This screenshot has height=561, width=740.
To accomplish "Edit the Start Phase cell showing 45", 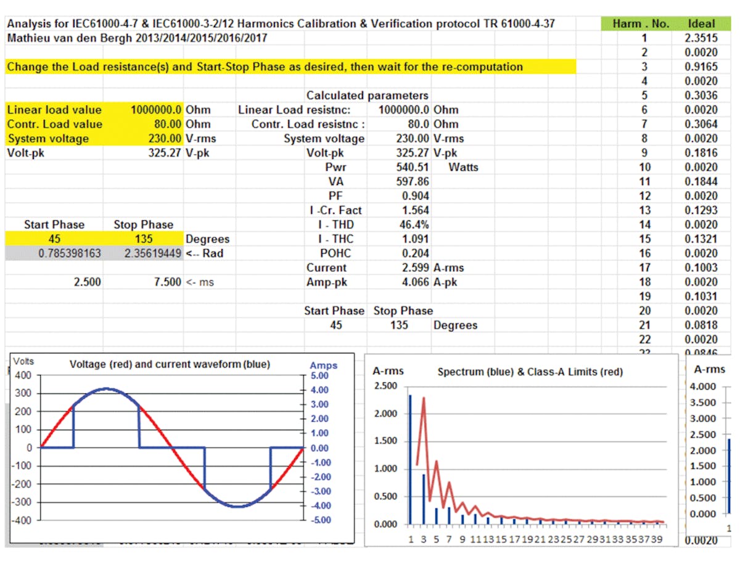I will (54, 239).
